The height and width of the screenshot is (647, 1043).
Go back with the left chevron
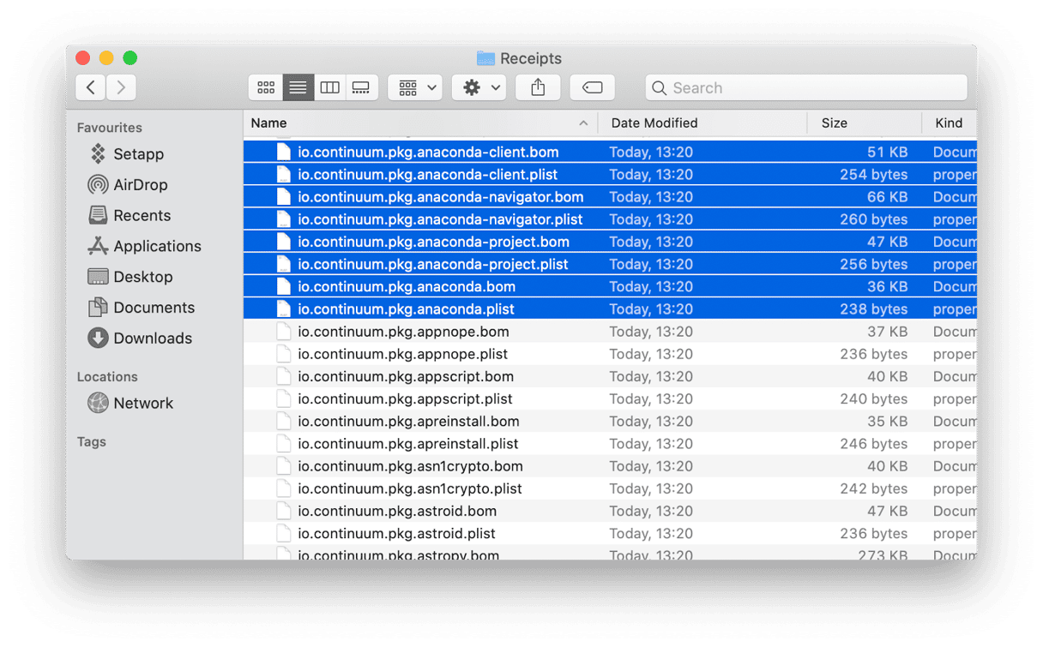coord(91,87)
